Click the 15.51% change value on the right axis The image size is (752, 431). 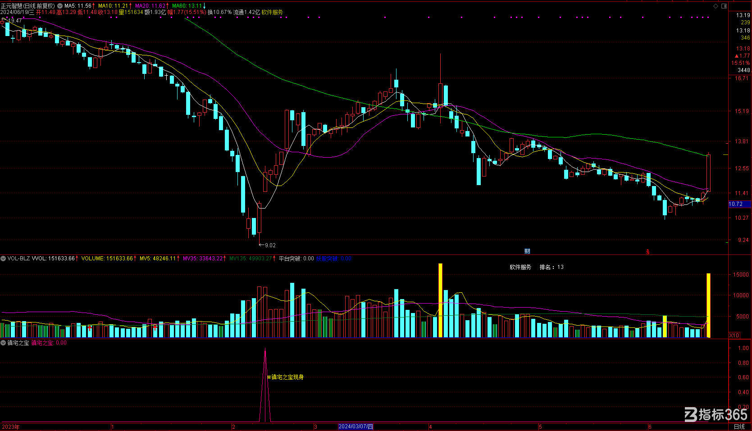[740, 63]
